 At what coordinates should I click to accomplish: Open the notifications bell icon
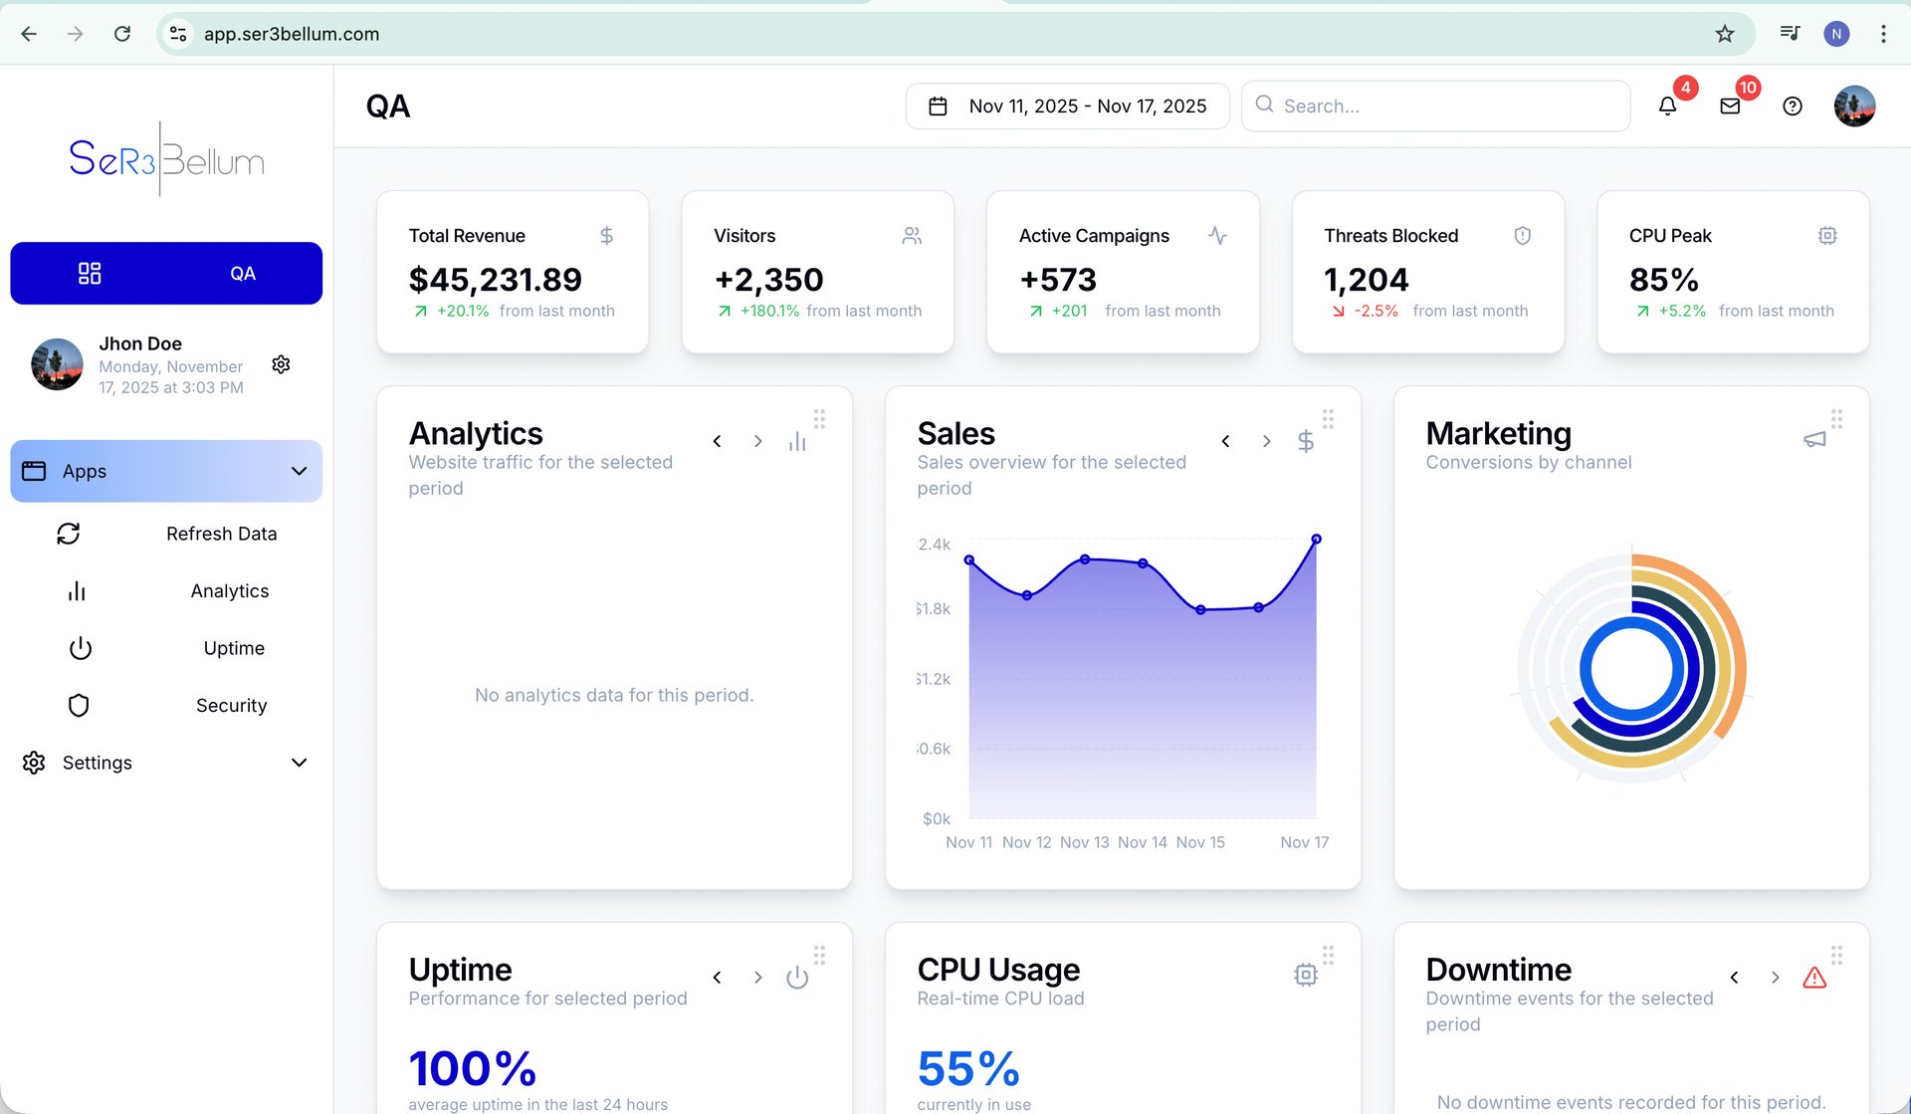(x=1667, y=106)
